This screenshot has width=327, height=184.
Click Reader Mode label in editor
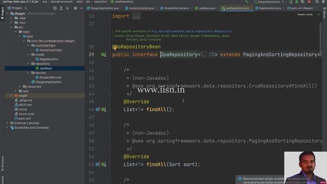[x=305, y=14]
